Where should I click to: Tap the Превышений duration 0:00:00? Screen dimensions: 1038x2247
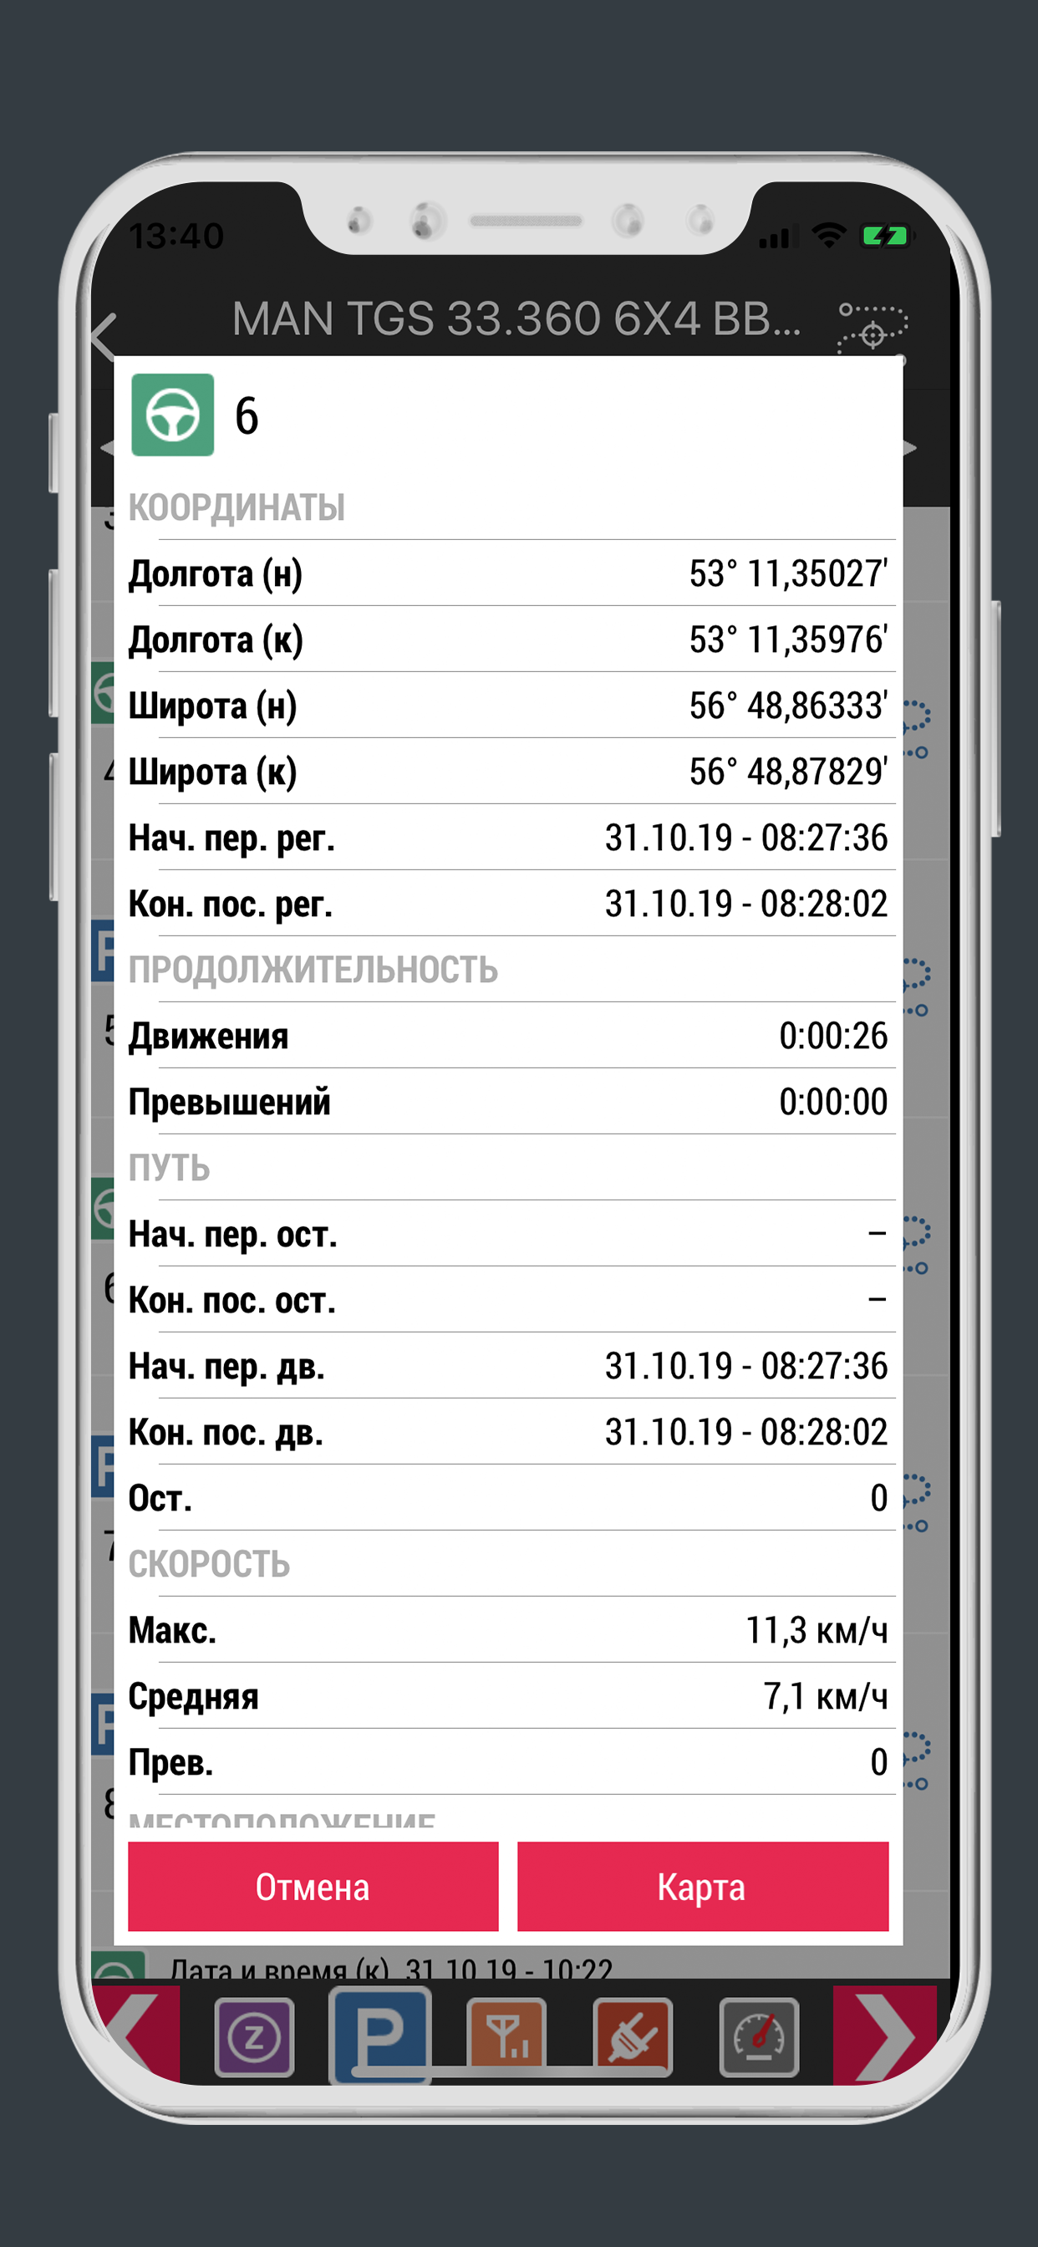[833, 1102]
